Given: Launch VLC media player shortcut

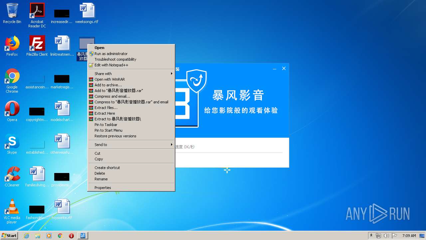Looking at the screenshot, I should pyautogui.click(x=12, y=211).
